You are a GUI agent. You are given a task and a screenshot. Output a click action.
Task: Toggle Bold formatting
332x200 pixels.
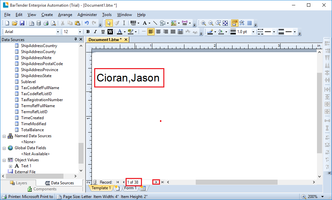pyautogui.click(x=88, y=32)
